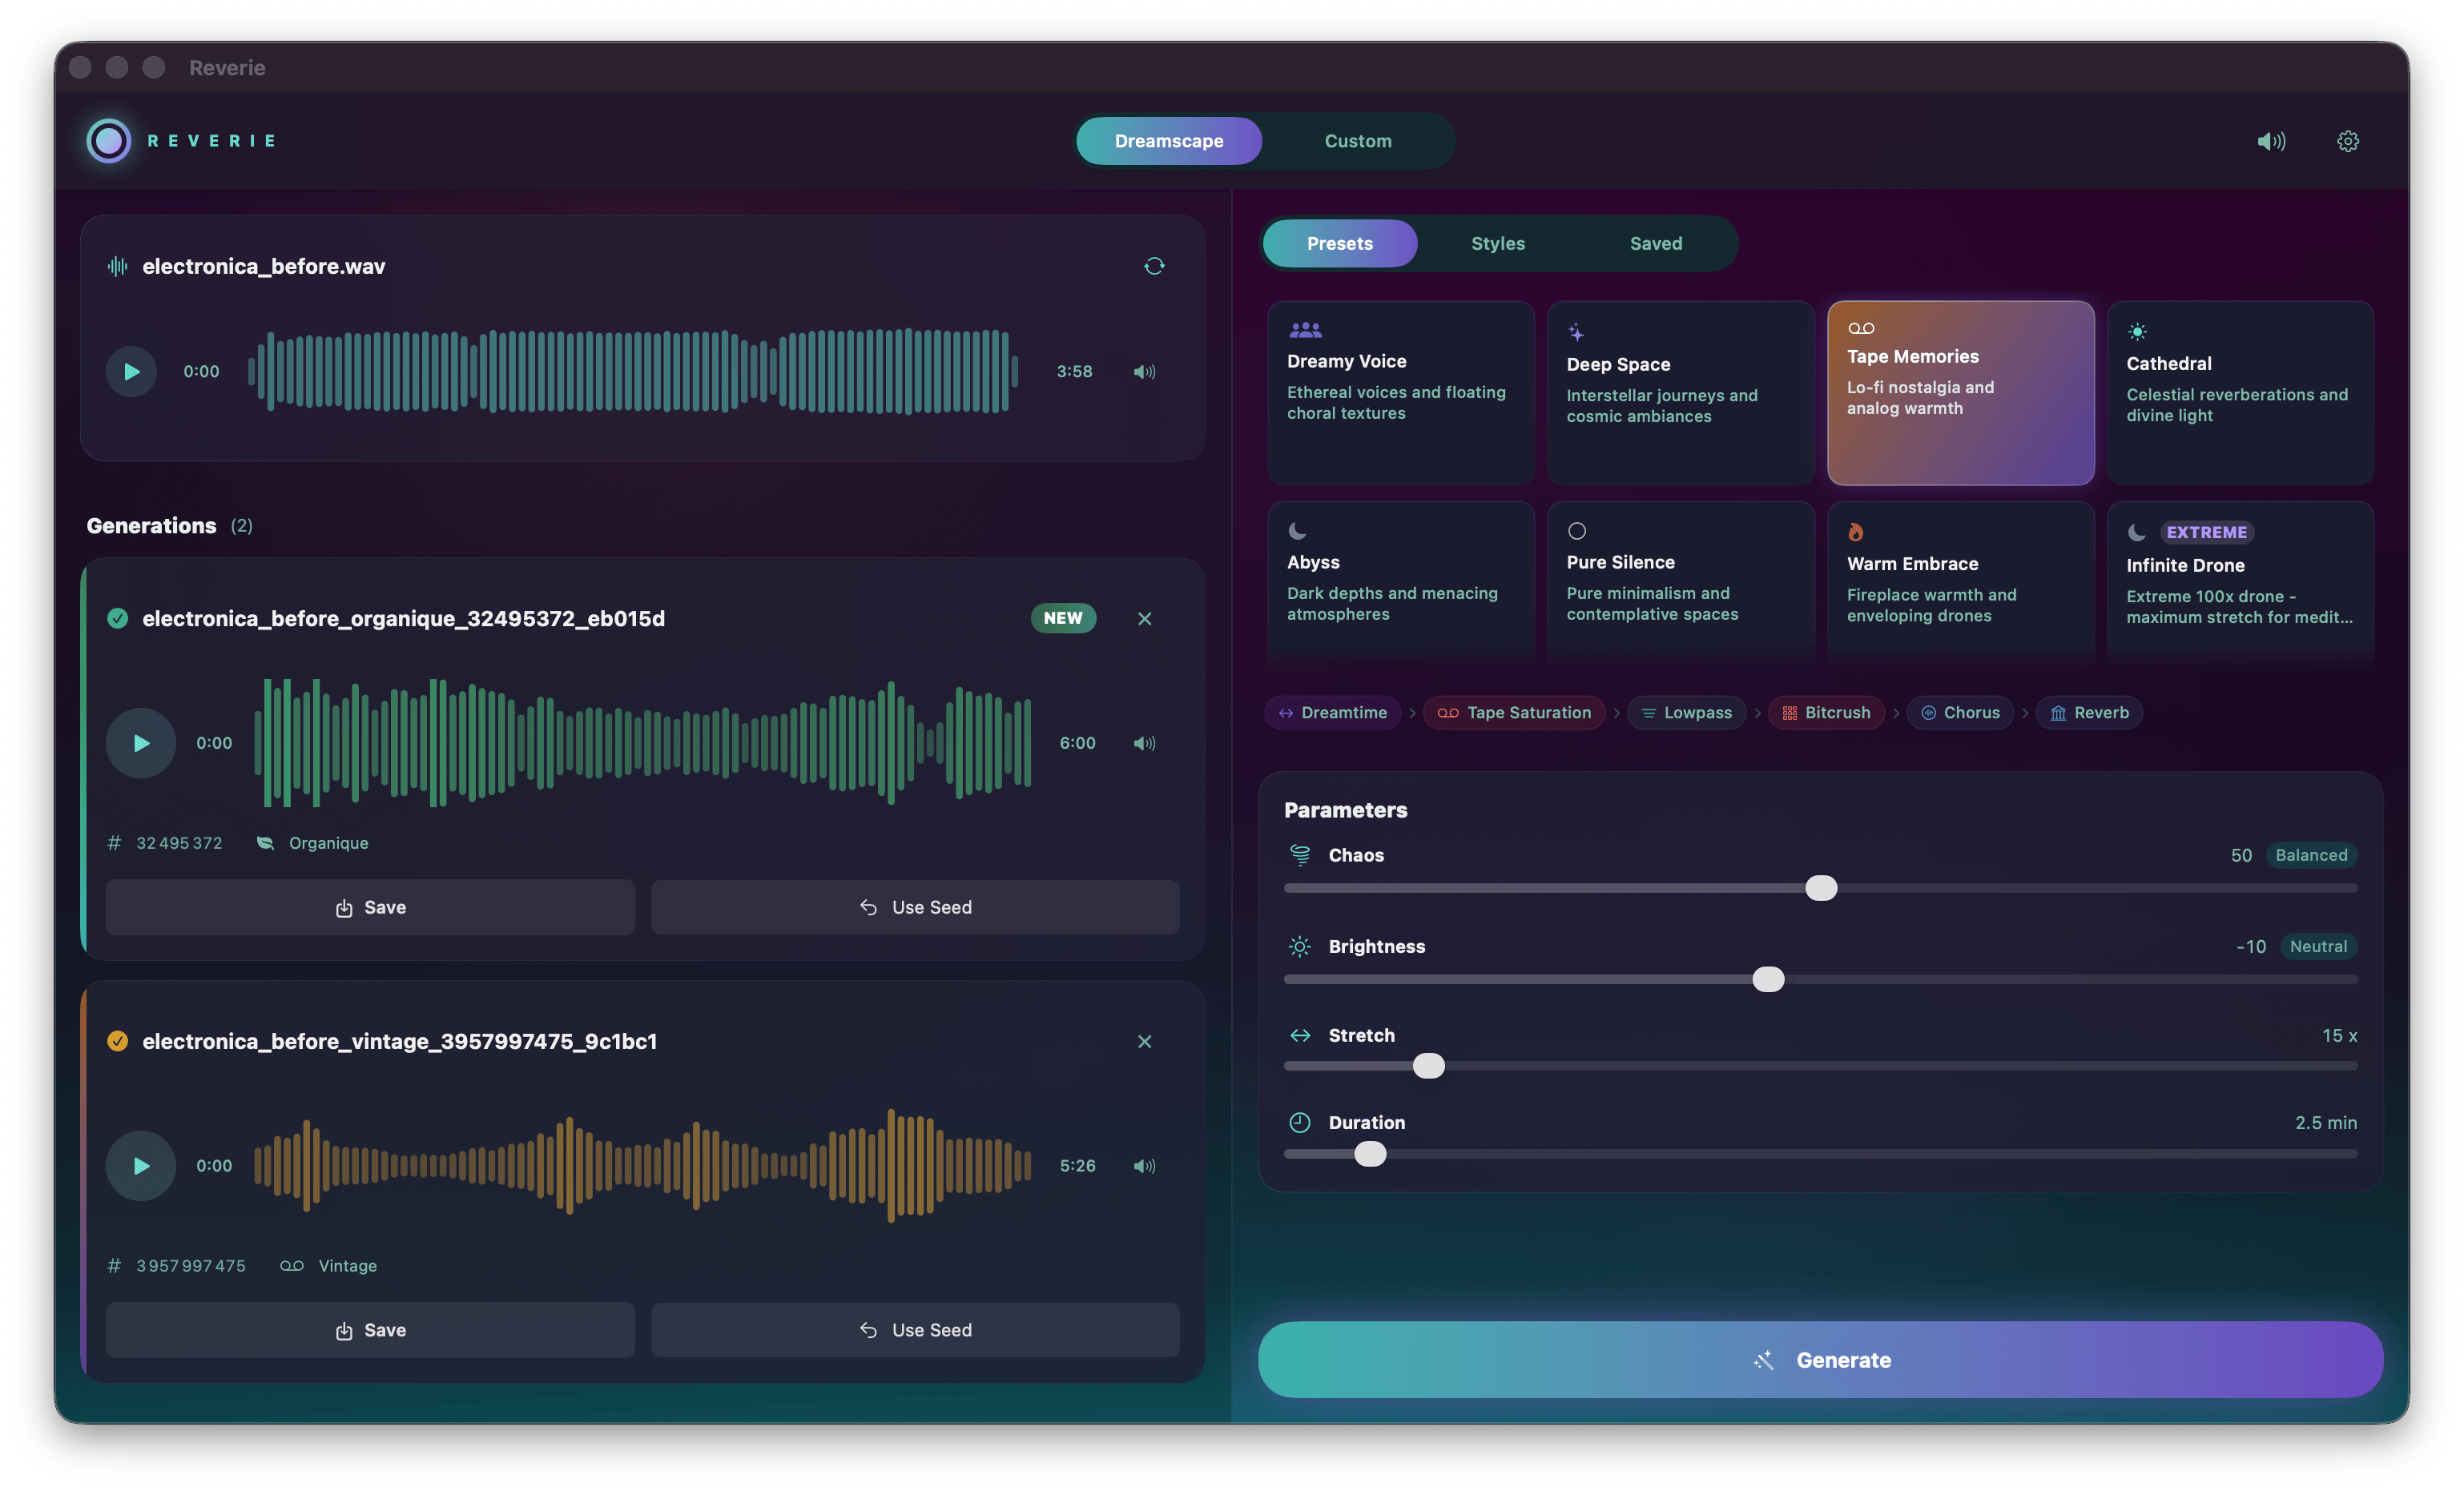Image resolution: width=2464 pixels, height=1491 pixels.
Task: Switch to Dreamscape mode
Action: pyautogui.click(x=1169, y=141)
